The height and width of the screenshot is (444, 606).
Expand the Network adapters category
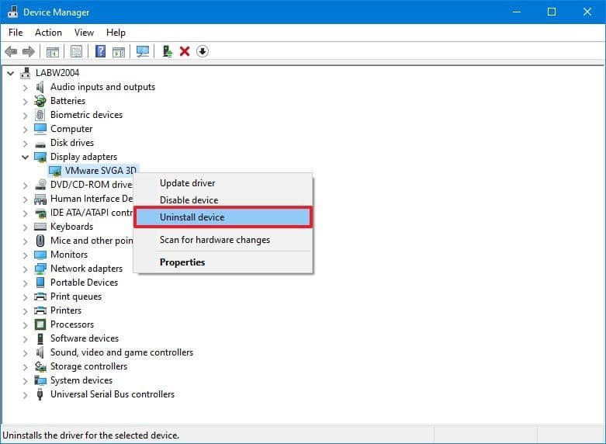26,269
